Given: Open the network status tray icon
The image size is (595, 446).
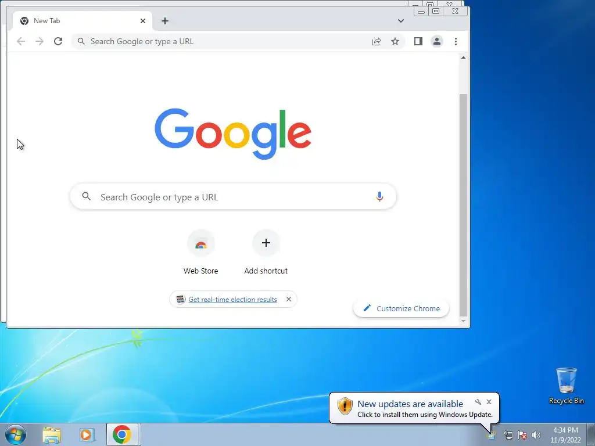Looking at the screenshot, I should tap(508, 436).
